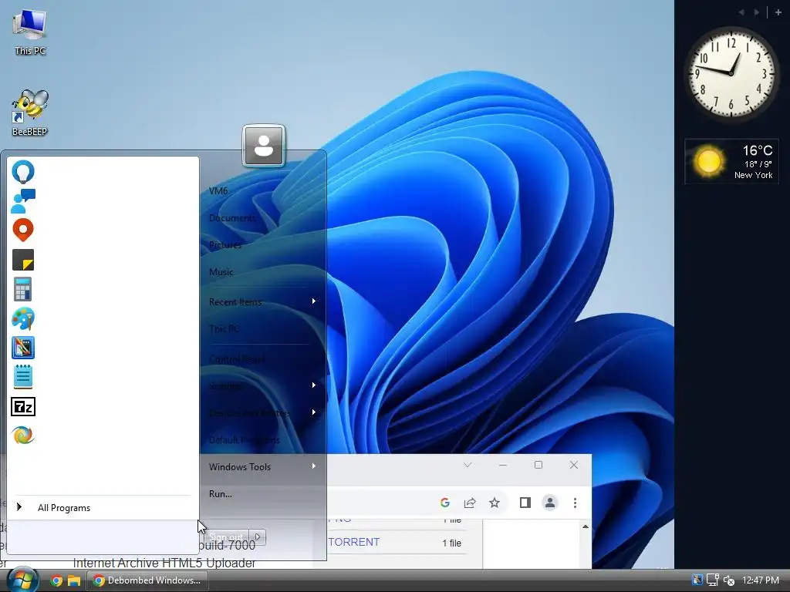The image size is (790, 592).
Task: Open the Feedback Hub people-chat icon
Action: [x=22, y=201]
